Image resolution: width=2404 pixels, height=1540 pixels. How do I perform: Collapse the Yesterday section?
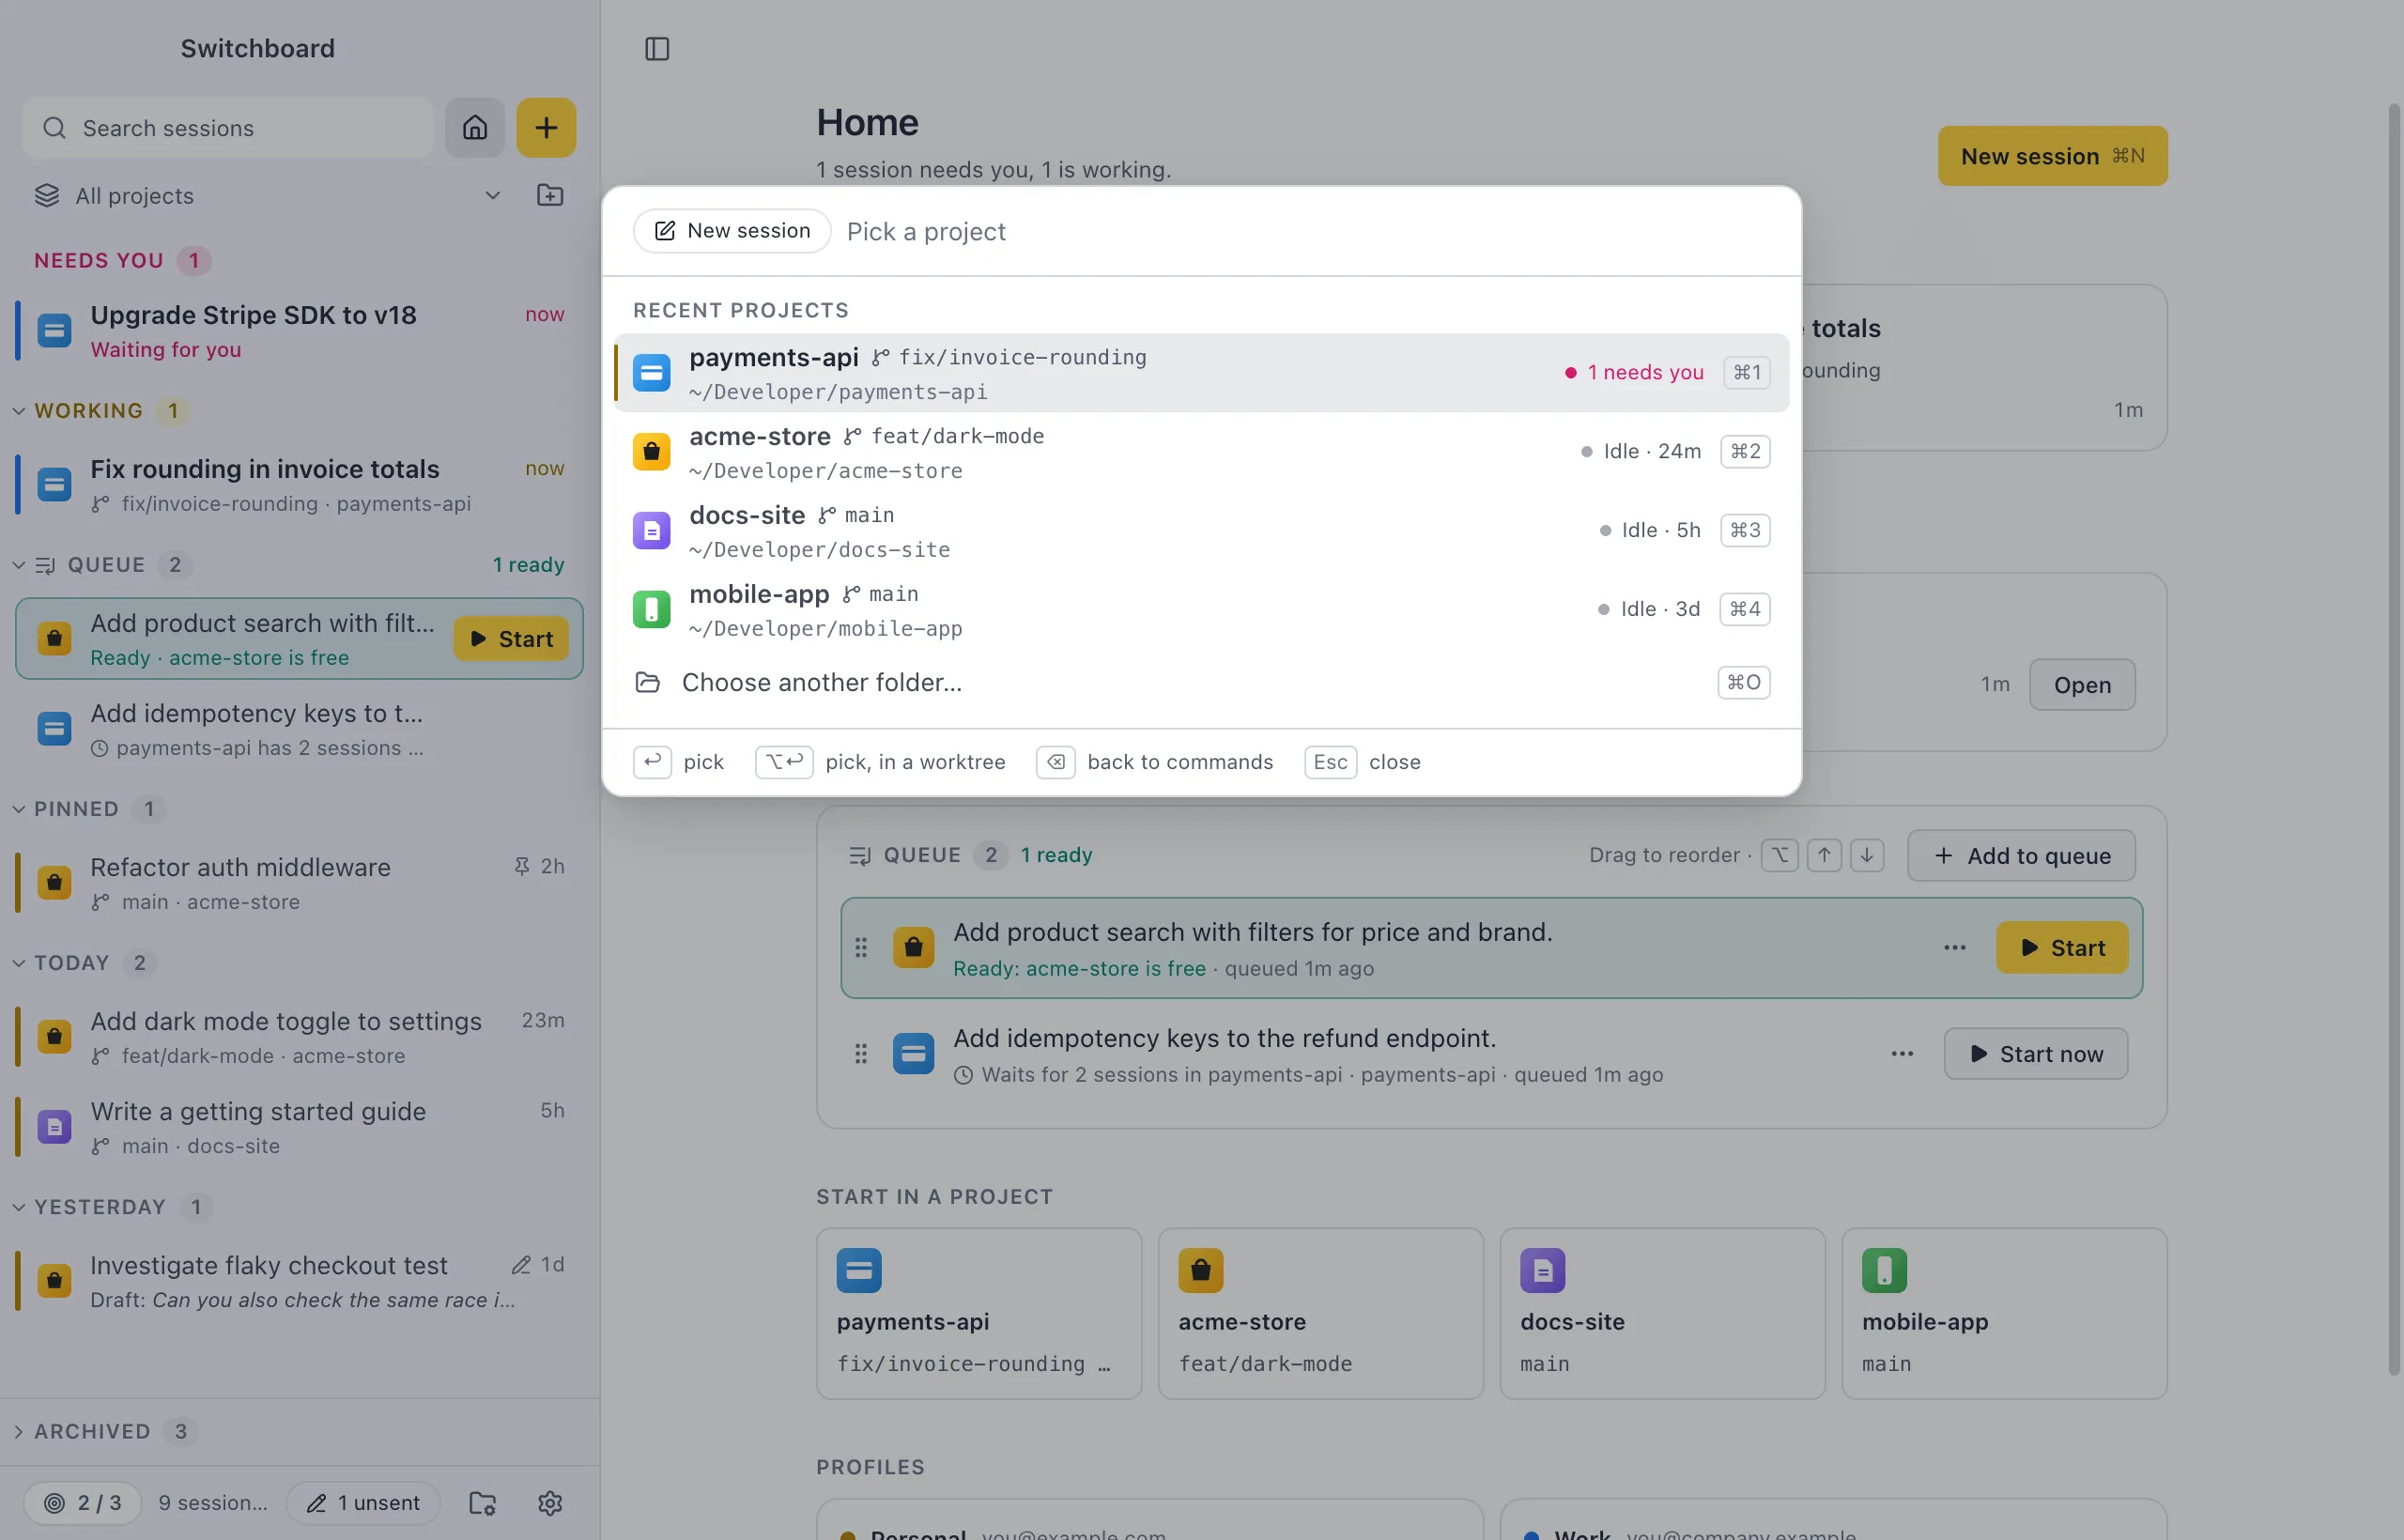click(x=19, y=1207)
